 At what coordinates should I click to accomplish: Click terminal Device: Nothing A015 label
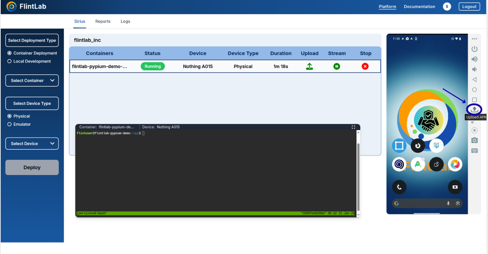pos(161,127)
